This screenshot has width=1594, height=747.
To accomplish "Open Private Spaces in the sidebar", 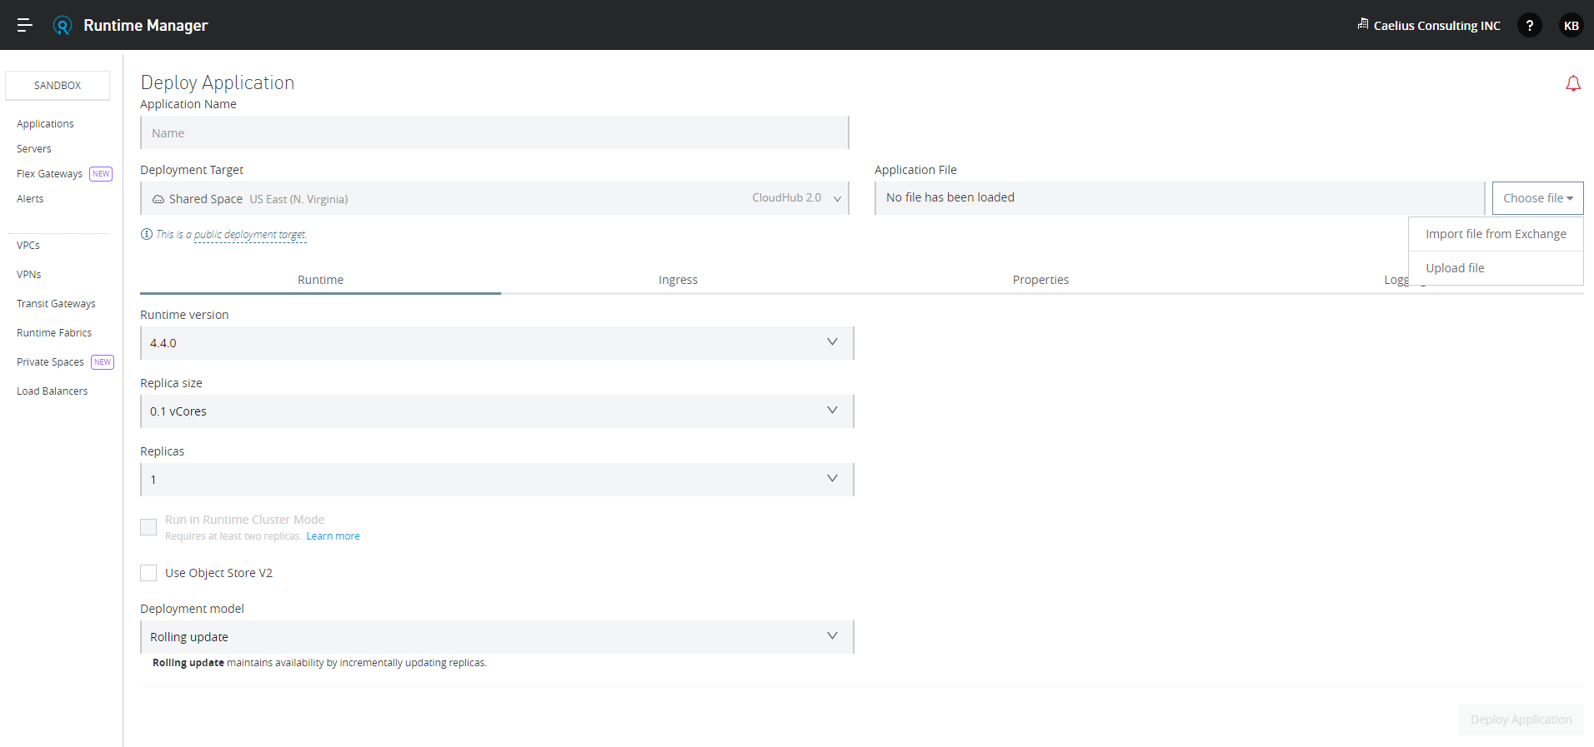I will pos(50,362).
